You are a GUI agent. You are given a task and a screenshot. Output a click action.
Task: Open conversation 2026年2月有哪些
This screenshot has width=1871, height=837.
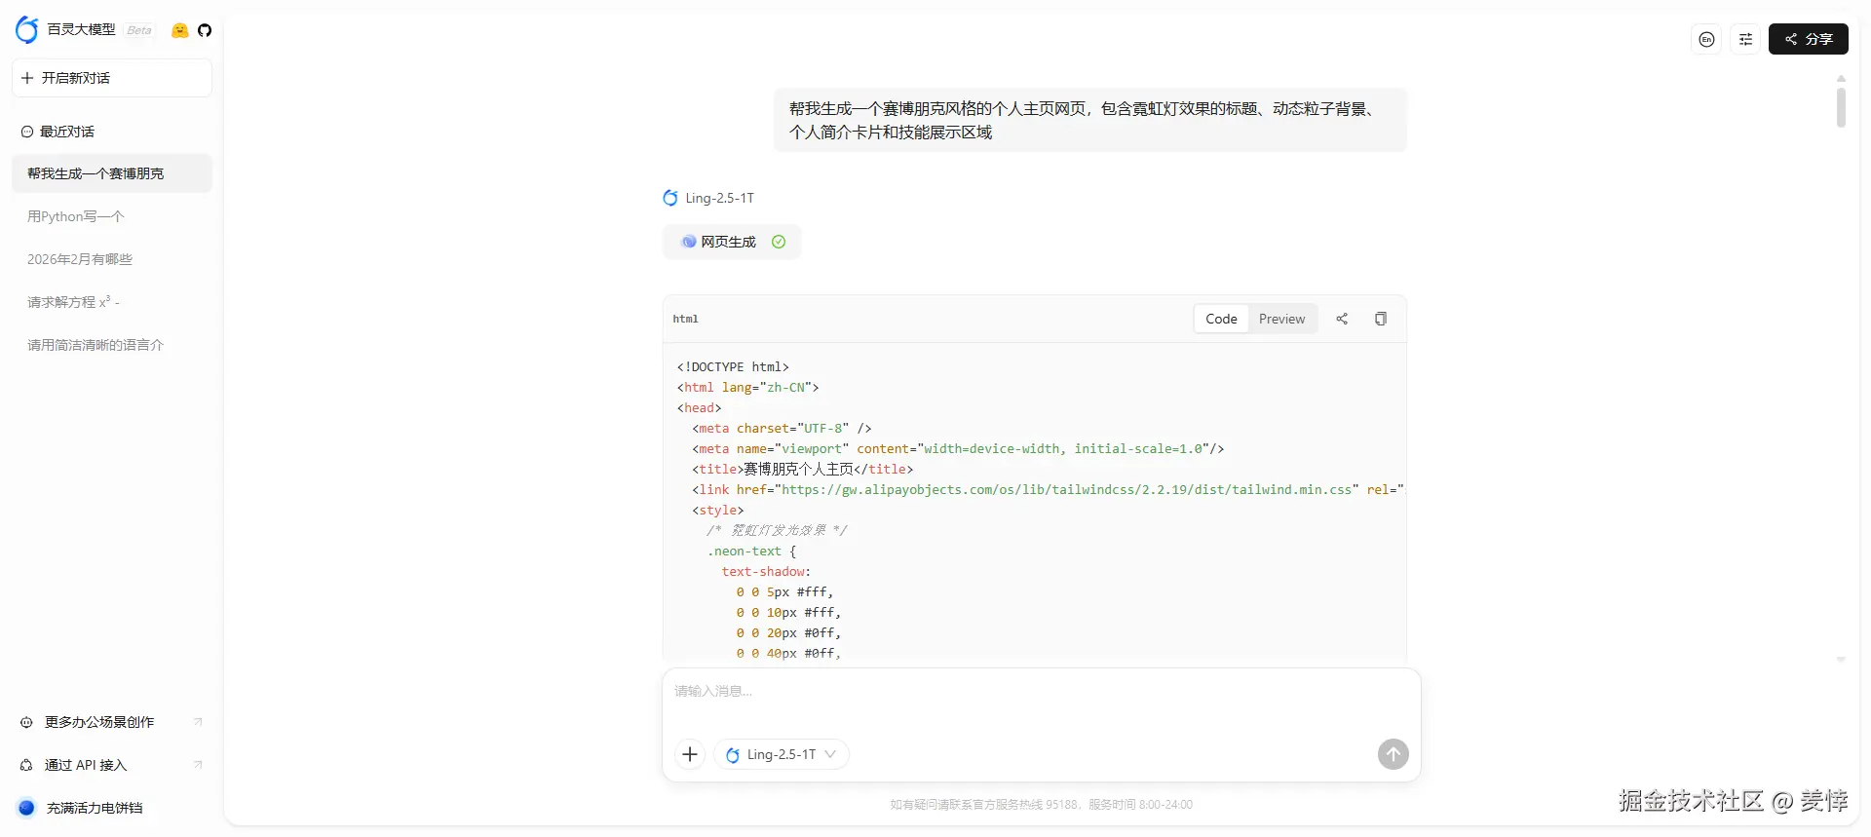pyautogui.click(x=112, y=259)
